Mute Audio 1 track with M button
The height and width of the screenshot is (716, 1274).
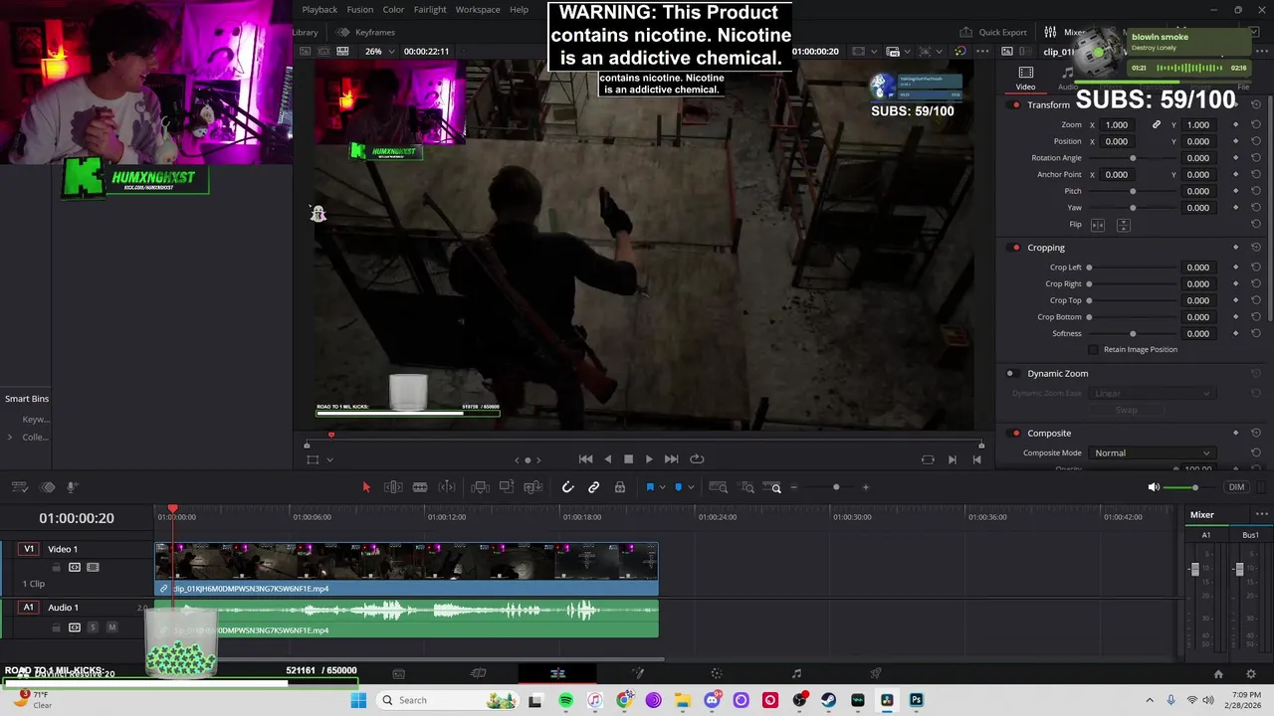[111, 627]
